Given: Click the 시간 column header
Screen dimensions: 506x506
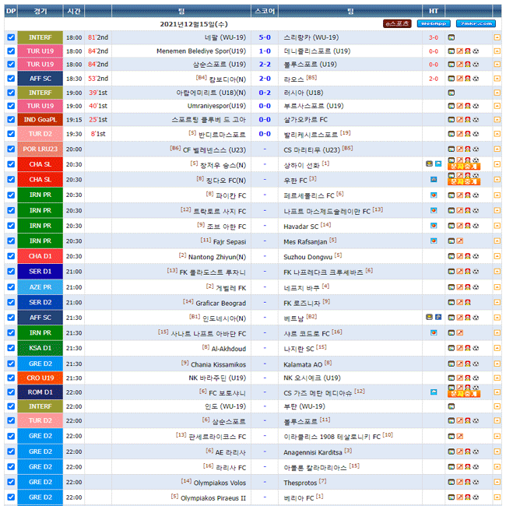Looking at the screenshot, I should [74, 11].
